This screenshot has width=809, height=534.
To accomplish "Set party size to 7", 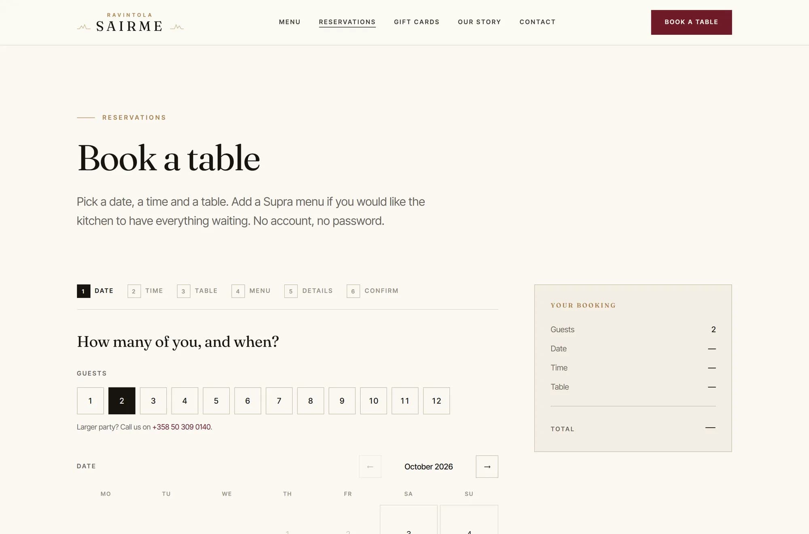I will point(279,401).
